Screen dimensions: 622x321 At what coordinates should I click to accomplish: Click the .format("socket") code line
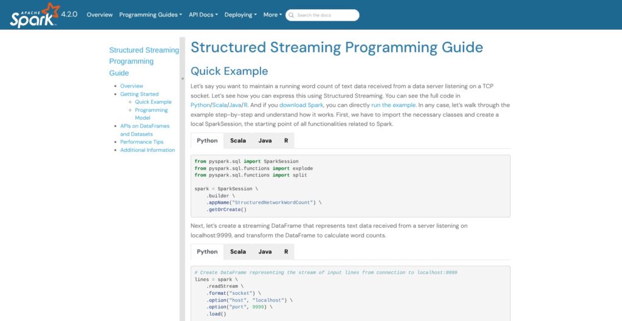233,293
